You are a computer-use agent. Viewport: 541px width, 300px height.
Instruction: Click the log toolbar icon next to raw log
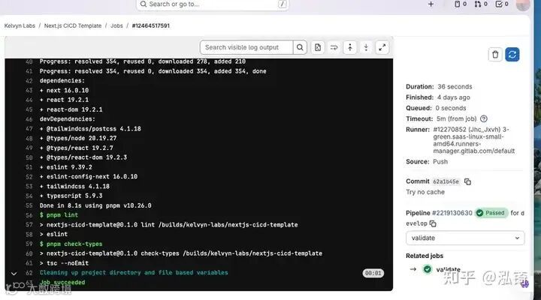(334, 47)
